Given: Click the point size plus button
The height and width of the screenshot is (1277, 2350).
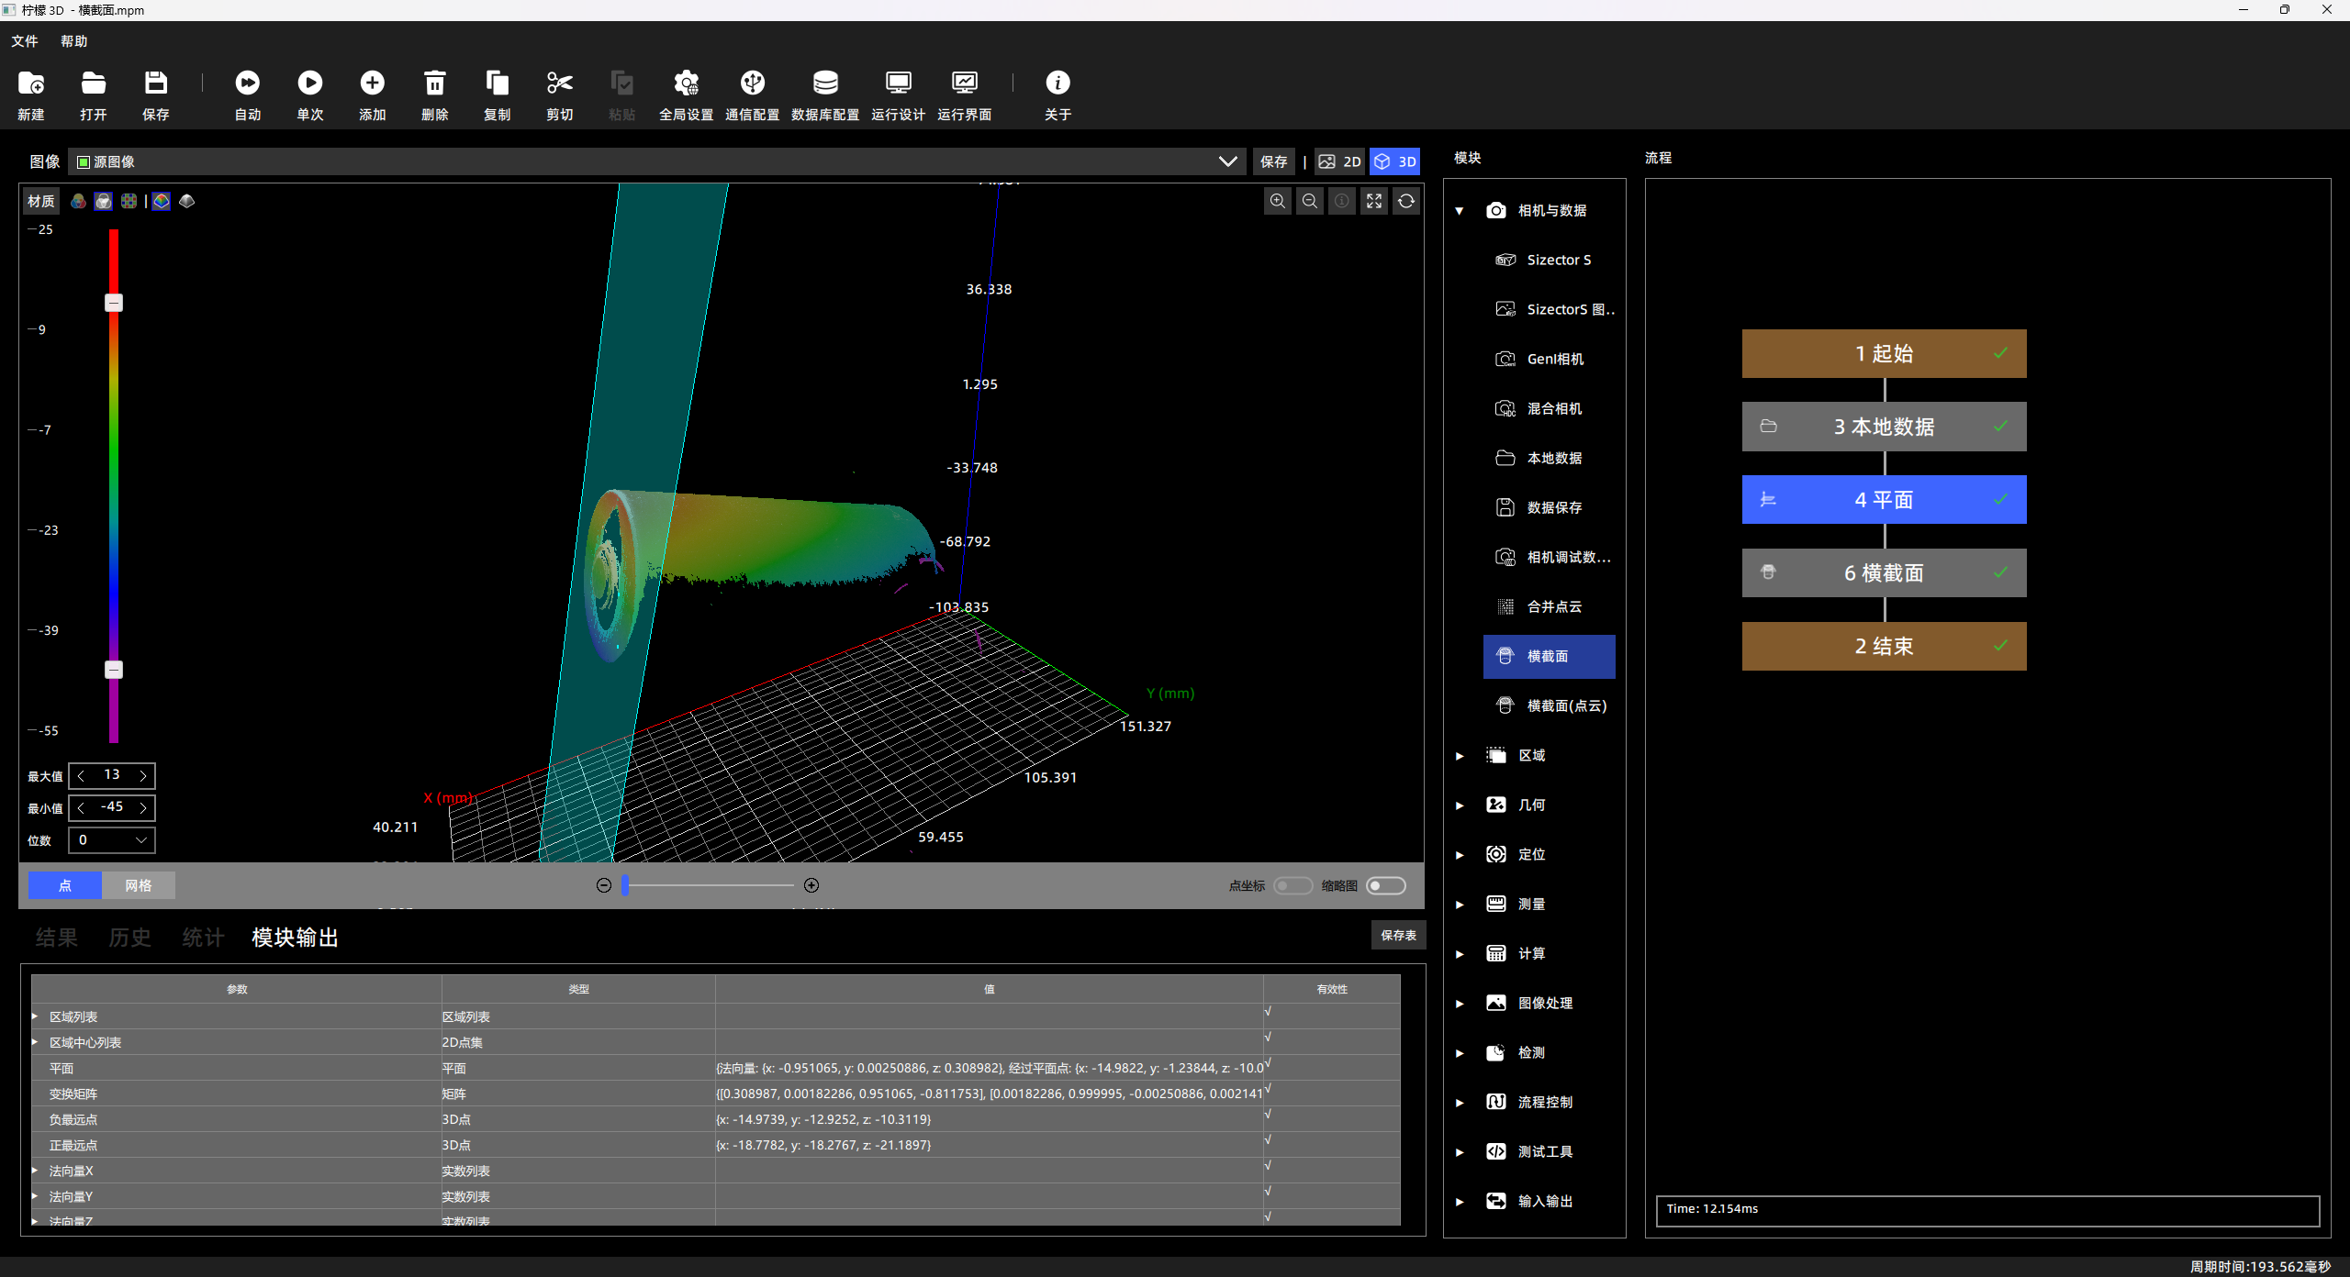Looking at the screenshot, I should [x=811, y=885].
